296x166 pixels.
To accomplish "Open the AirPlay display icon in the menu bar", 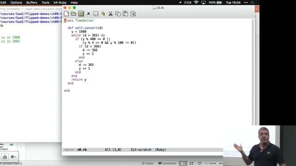I will click(x=203, y=3).
